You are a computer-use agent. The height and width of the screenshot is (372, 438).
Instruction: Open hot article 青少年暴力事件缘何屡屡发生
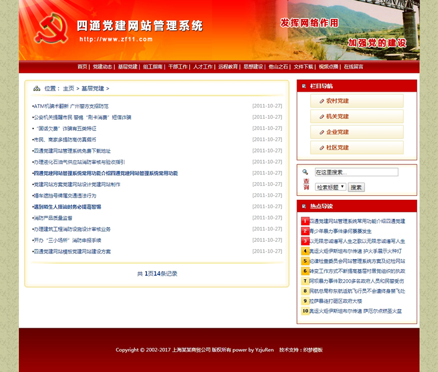pos(340,231)
